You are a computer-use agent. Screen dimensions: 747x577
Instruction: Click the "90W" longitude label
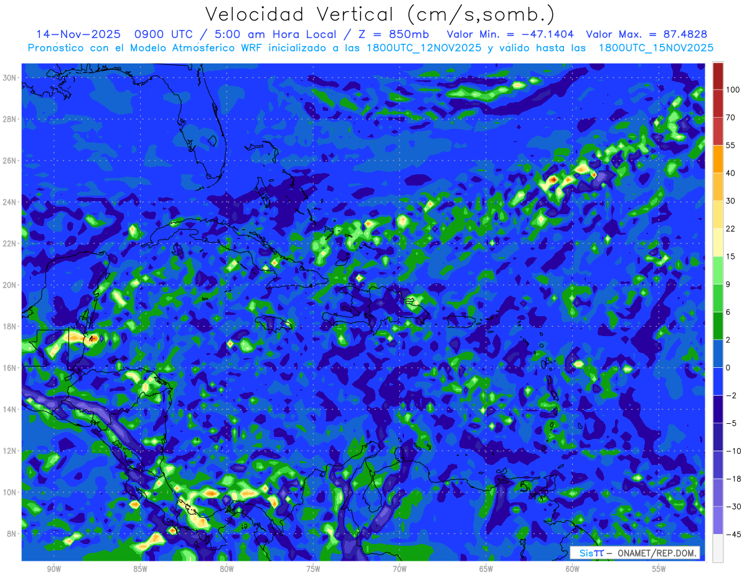click(54, 569)
